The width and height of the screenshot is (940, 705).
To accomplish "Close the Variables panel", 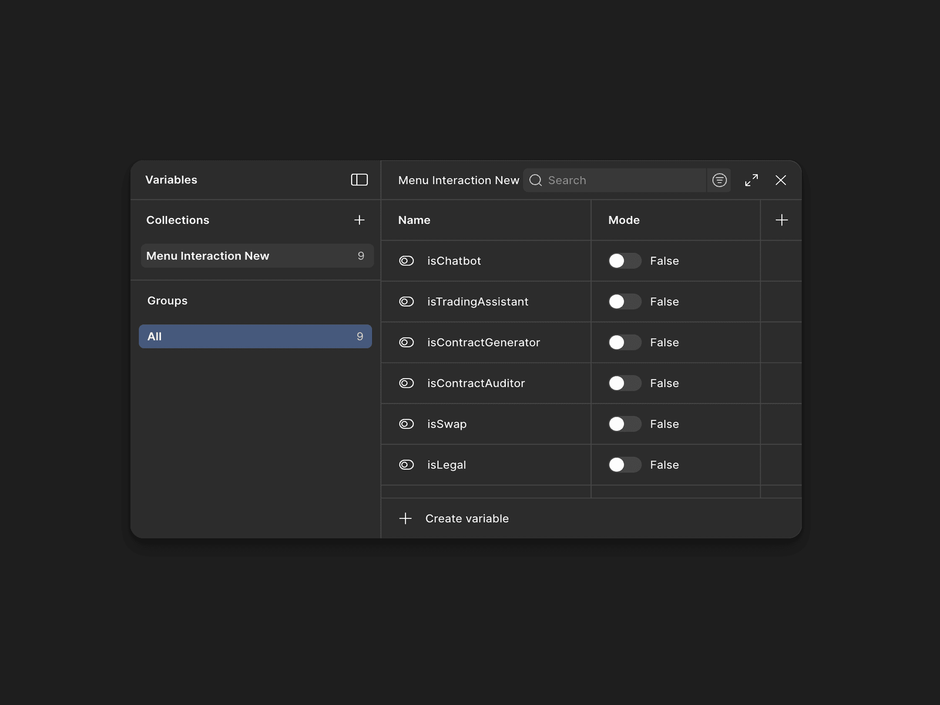I will (x=780, y=180).
